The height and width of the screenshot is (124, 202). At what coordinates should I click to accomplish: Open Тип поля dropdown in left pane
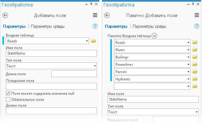pyautogui.click(x=51, y=66)
